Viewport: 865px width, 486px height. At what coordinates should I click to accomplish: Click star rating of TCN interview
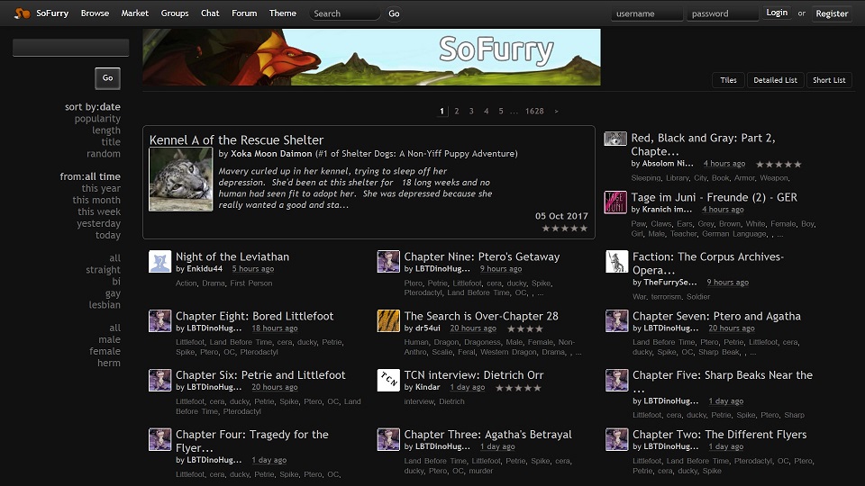coord(518,388)
